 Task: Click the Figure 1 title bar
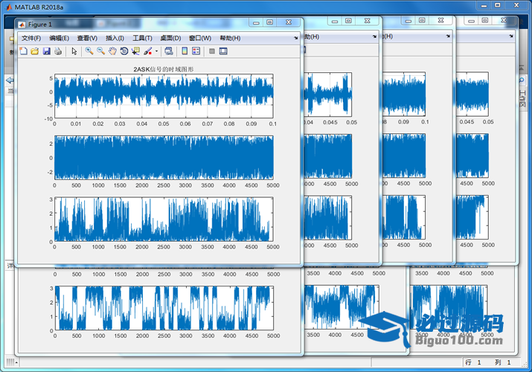tap(134, 24)
